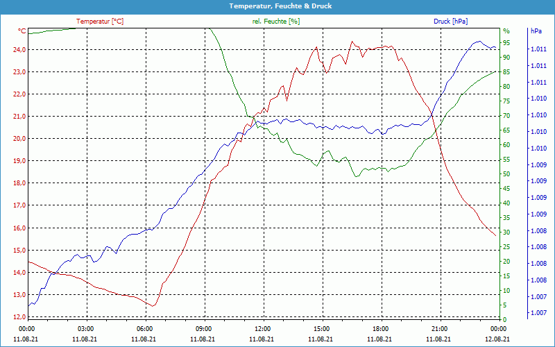Select humidity axis value 95
The width and height of the screenshot is (555, 347).
pos(506,43)
